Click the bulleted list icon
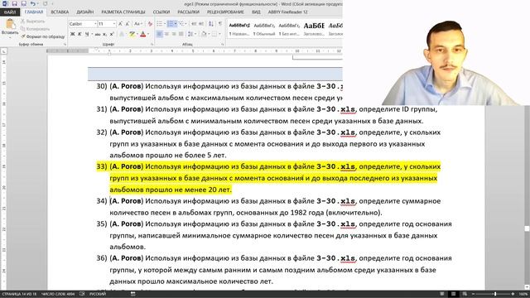Viewport: 530px width, 298px height. pyautogui.click(x=159, y=24)
